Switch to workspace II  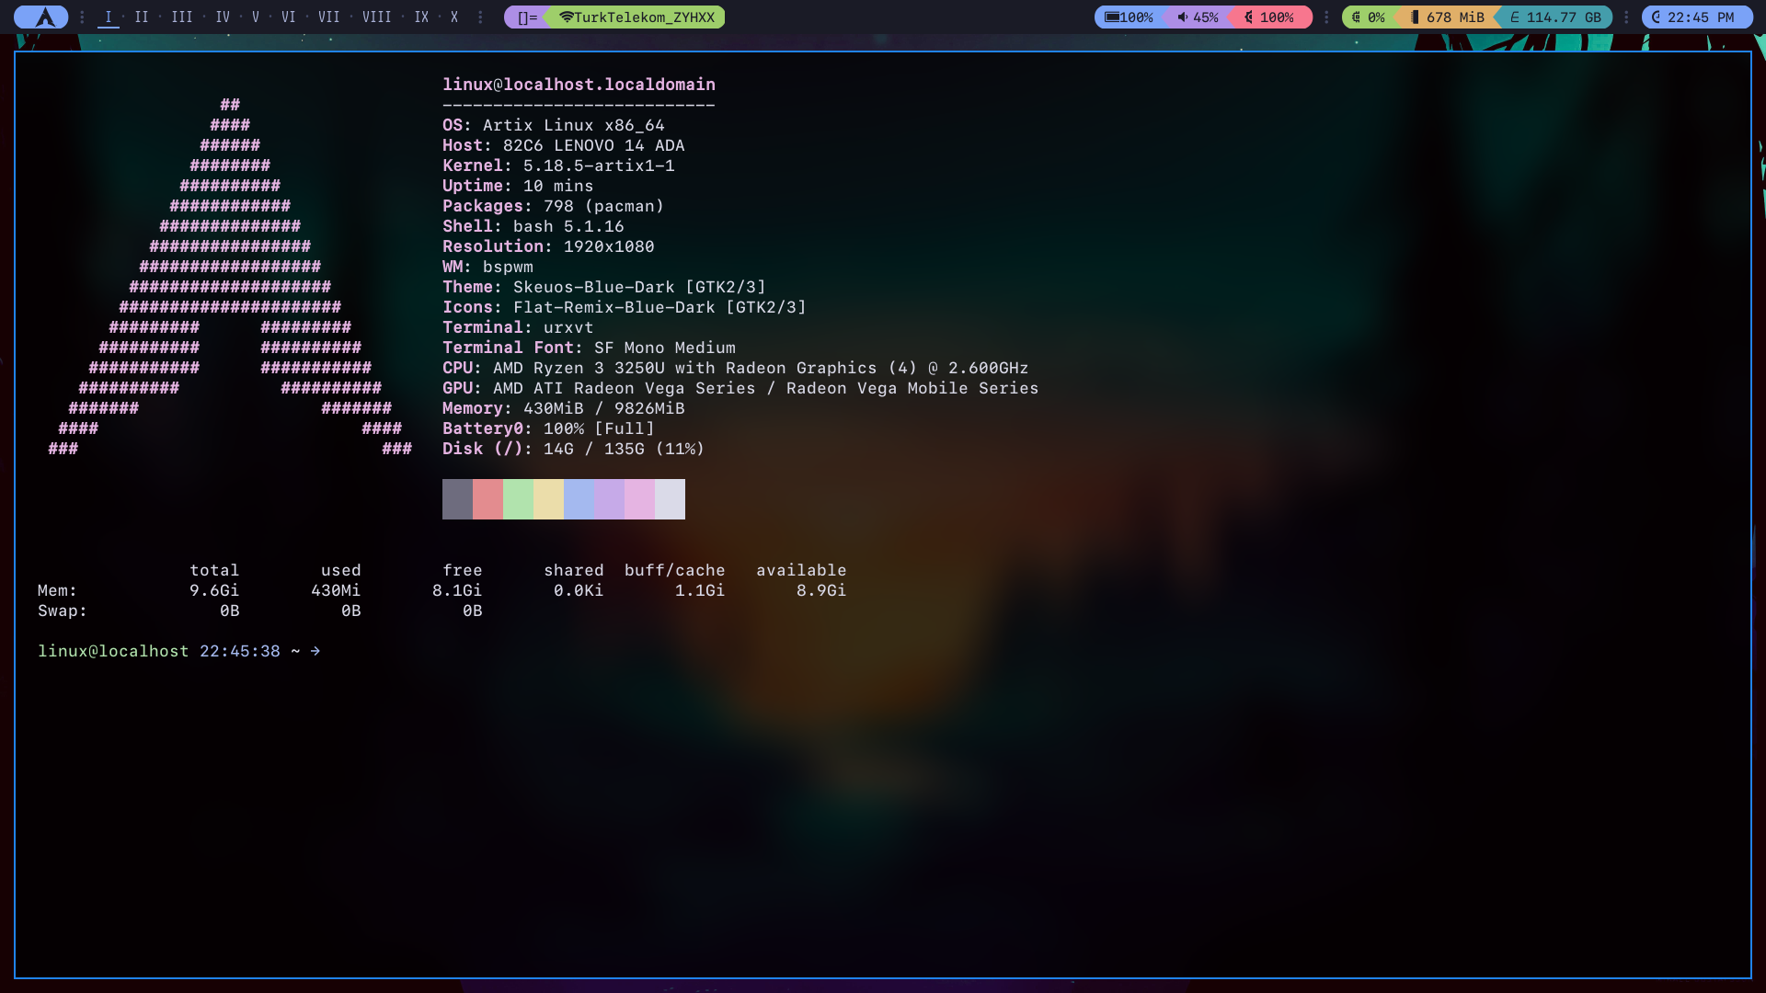click(142, 17)
